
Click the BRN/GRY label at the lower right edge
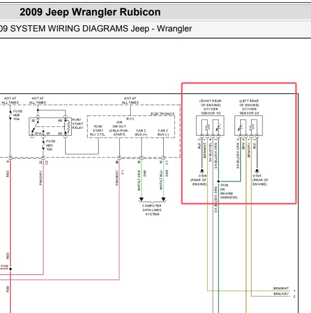click(281, 294)
